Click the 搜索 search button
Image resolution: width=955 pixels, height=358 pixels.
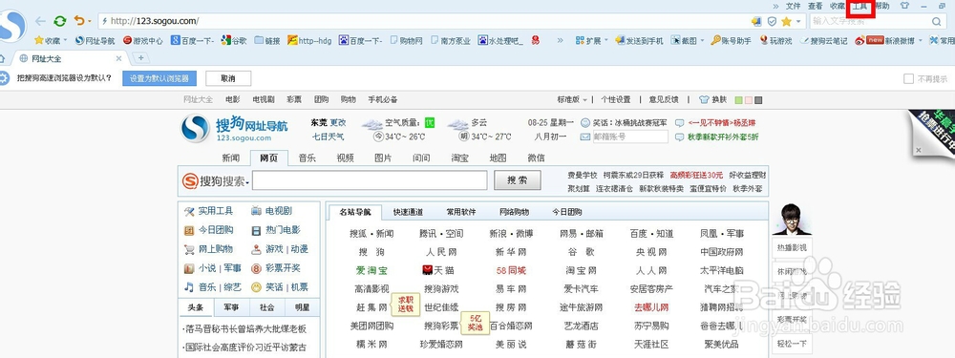tap(517, 180)
